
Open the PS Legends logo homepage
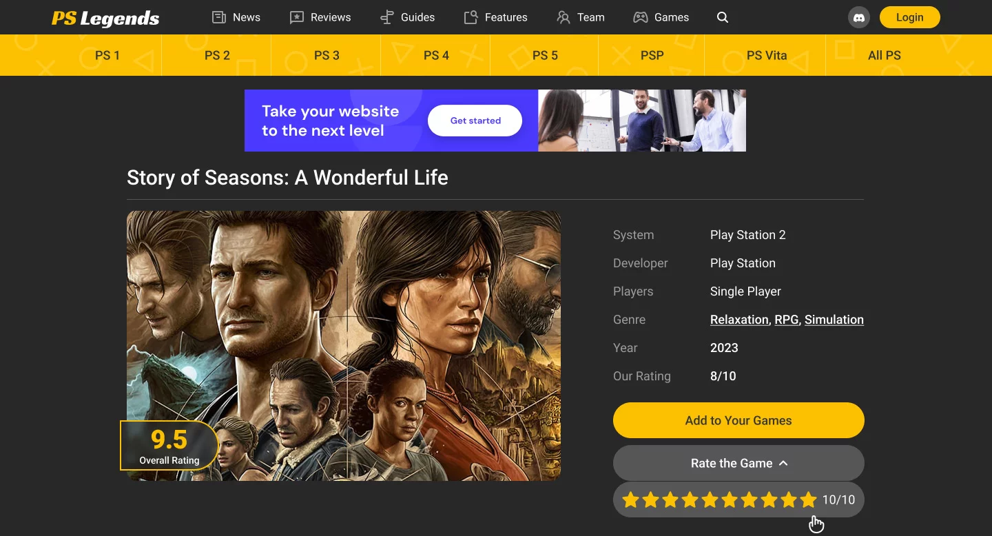105,18
